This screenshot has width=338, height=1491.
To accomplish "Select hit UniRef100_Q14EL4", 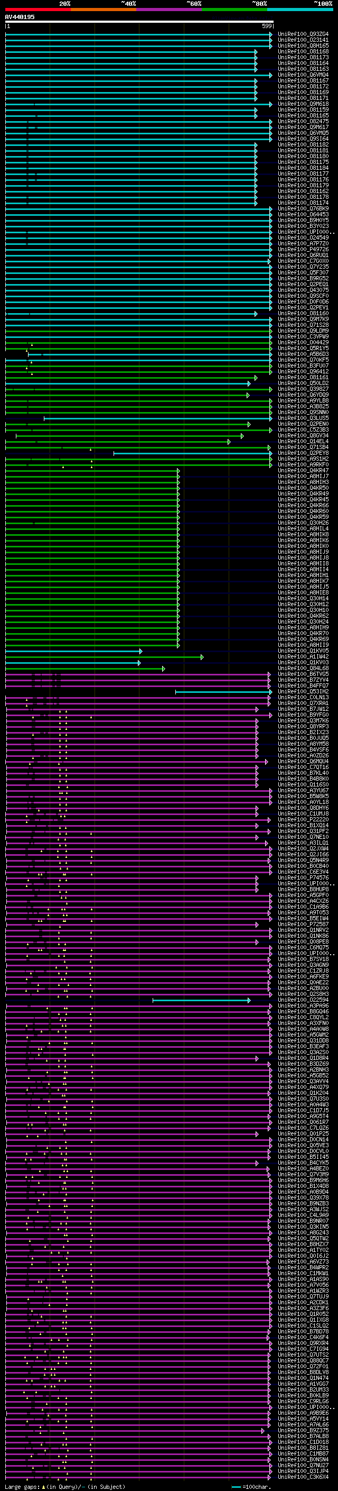I will (x=303, y=441).
